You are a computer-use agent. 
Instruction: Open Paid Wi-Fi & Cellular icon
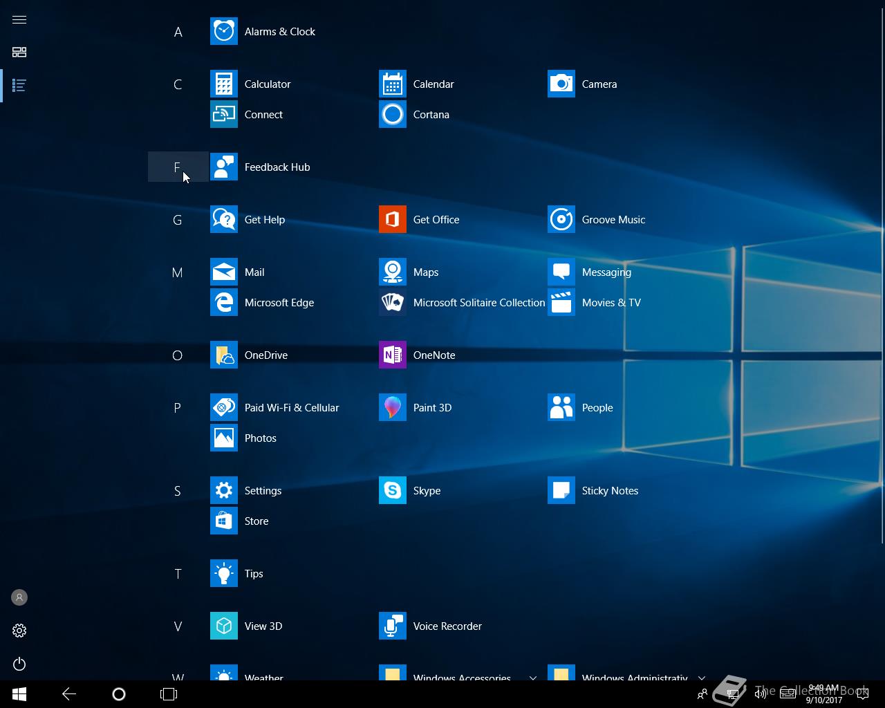[x=224, y=408]
